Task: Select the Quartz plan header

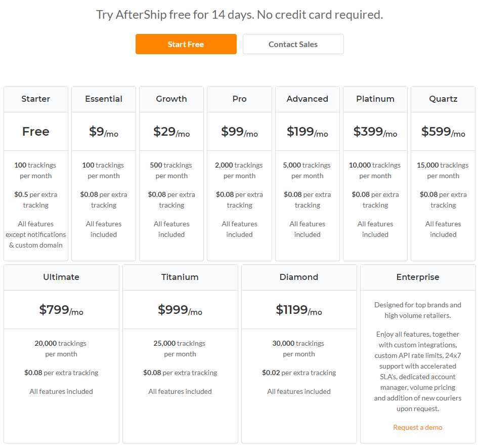Action: pos(443,99)
